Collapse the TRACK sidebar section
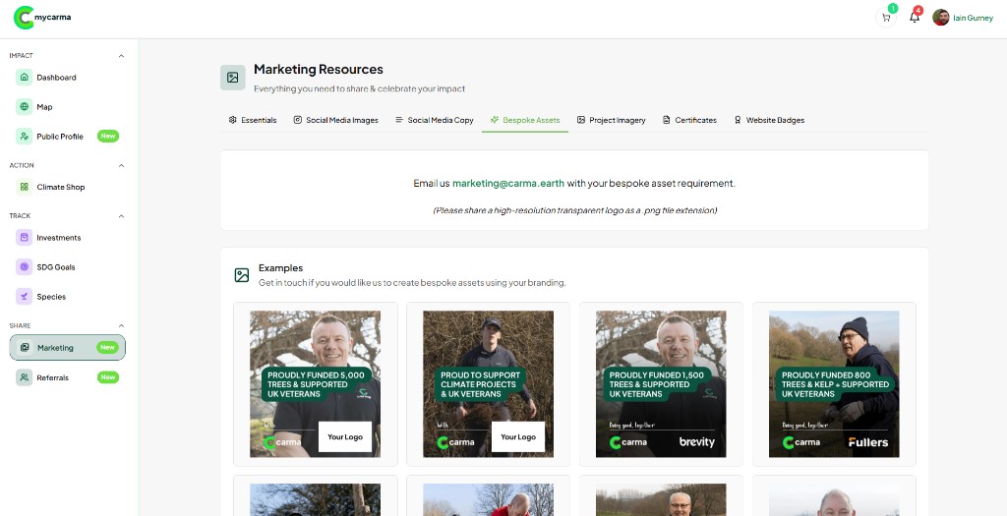This screenshot has height=516, width=1007. click(x=121, y=216)
